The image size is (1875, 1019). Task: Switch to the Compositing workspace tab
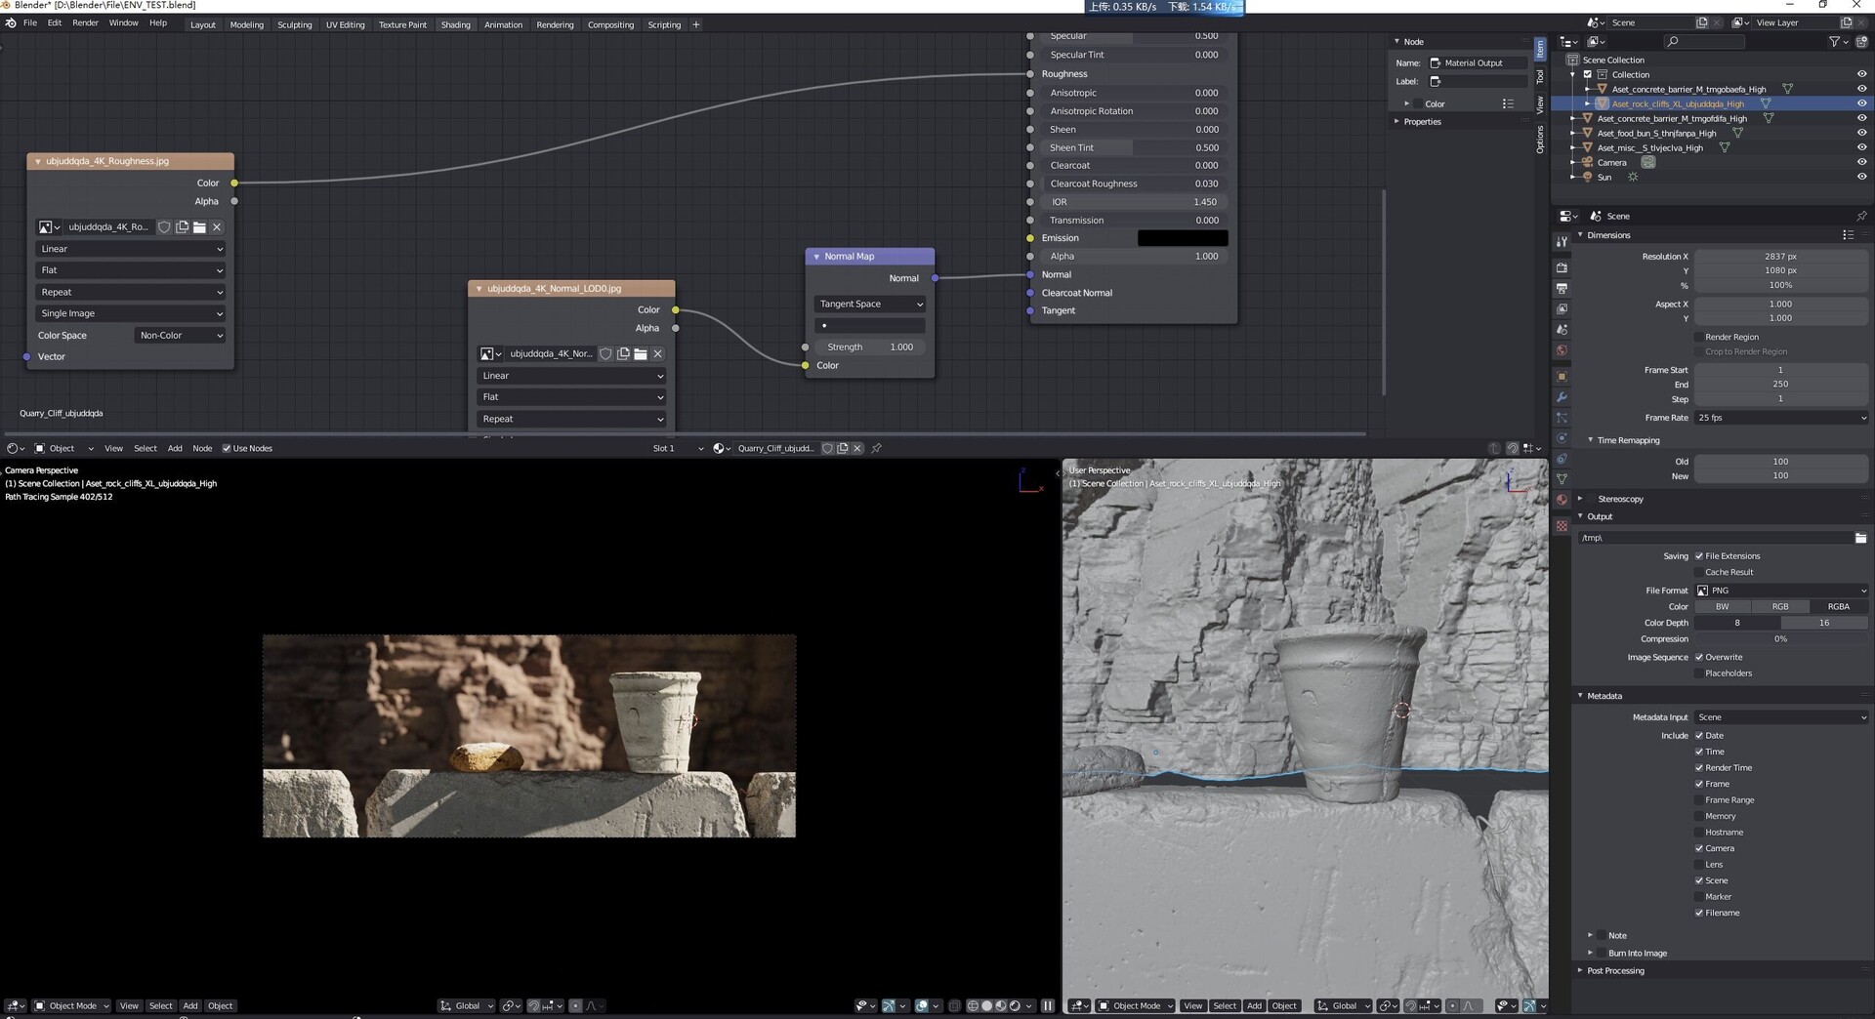coord(610,24)
